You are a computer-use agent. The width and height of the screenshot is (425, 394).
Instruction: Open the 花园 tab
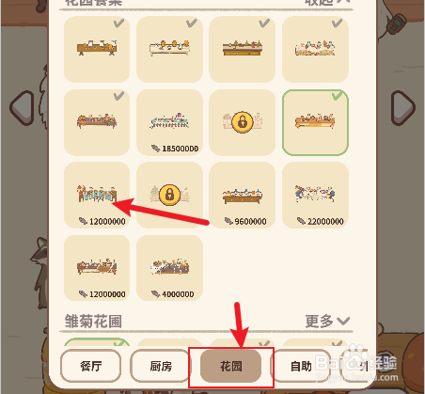click(231, 366)
